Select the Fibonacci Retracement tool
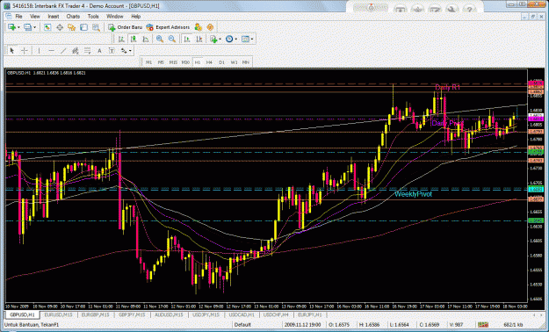The width and height of the screenshot is (549, 332). [x=87, y=51]
